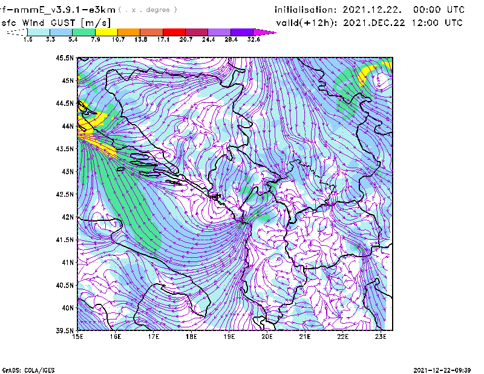484x374 pixels.
Task: Click the '21E' longitude label
Action: coord(305,336)
